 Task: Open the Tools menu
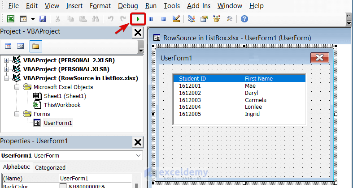pyautogui.click(x=171, y=6)
